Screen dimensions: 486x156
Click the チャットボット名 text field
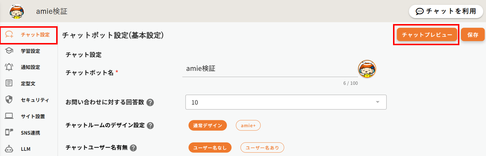pyautogui.click(x=268, y=69)
